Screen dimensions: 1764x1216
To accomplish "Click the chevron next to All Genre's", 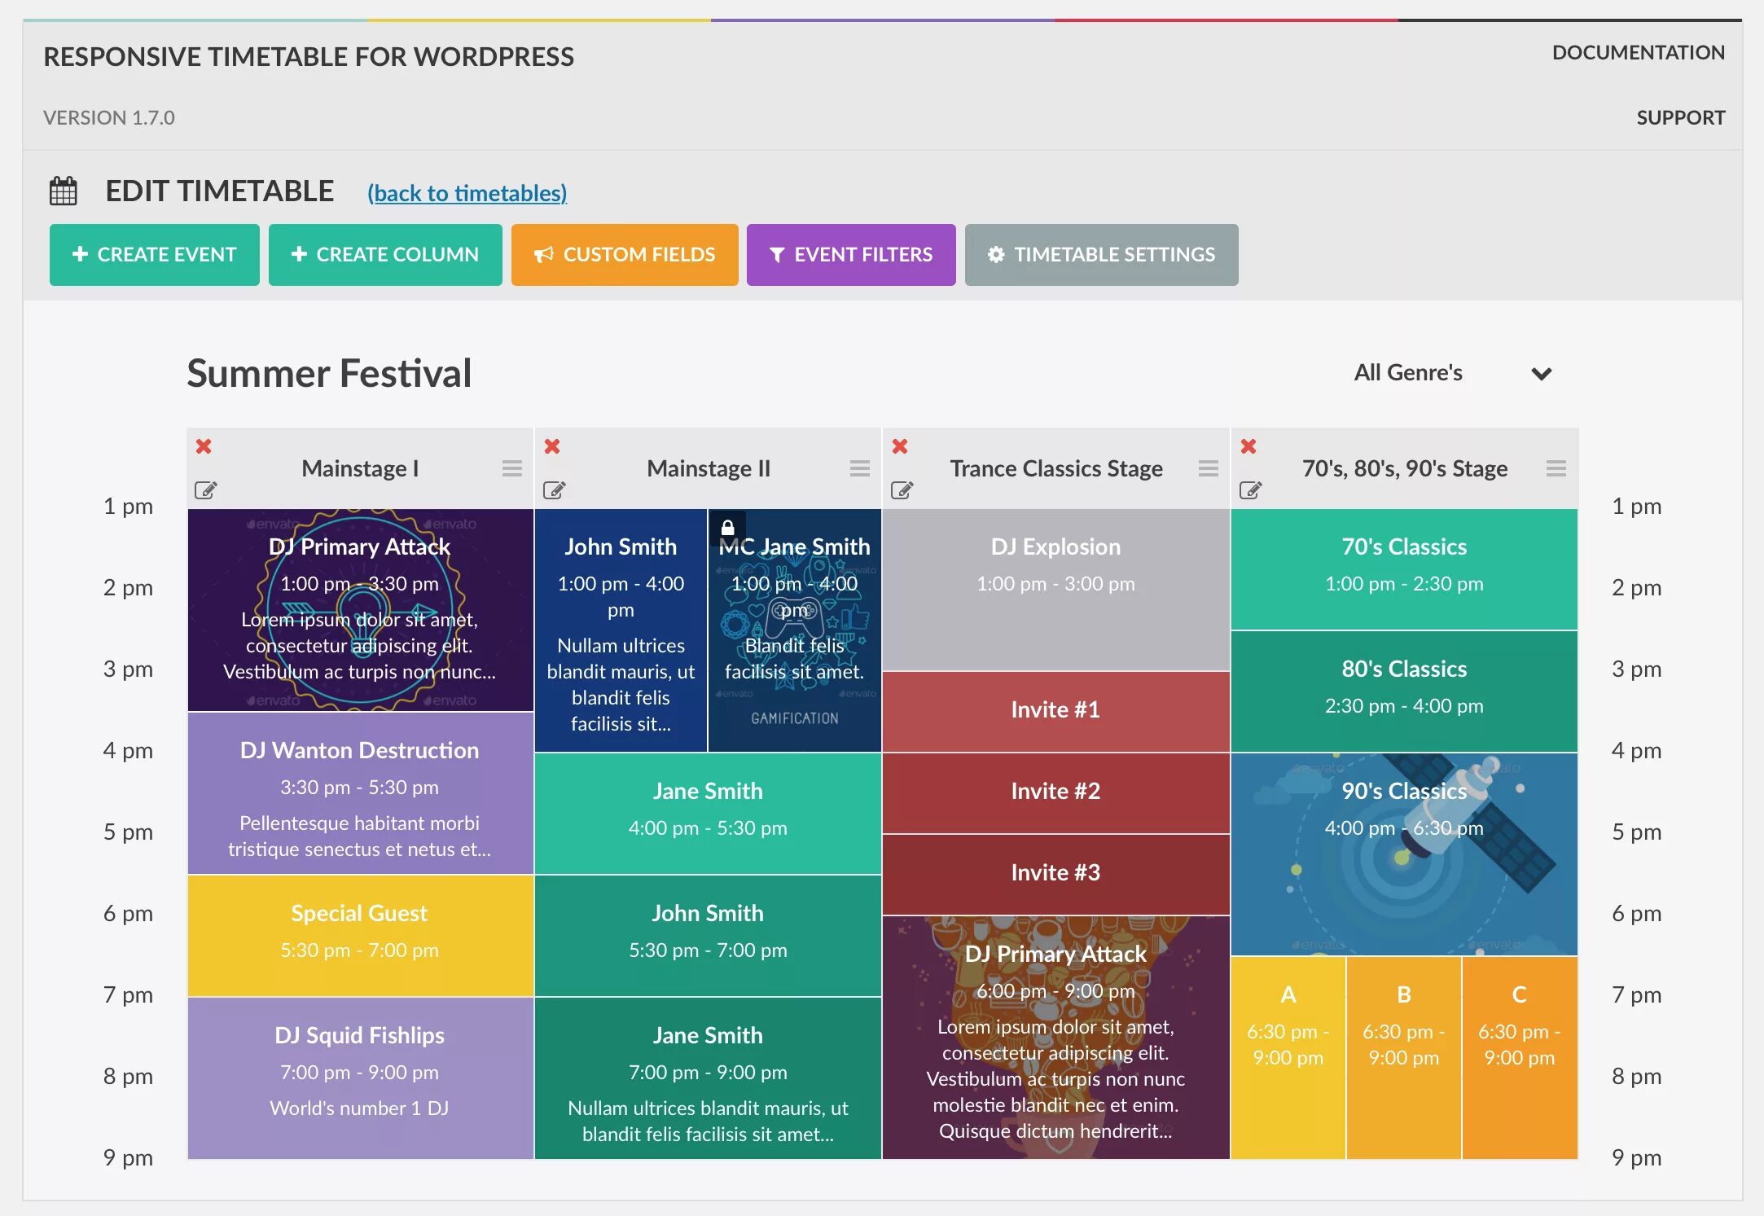I will [x=1541, y=374].
